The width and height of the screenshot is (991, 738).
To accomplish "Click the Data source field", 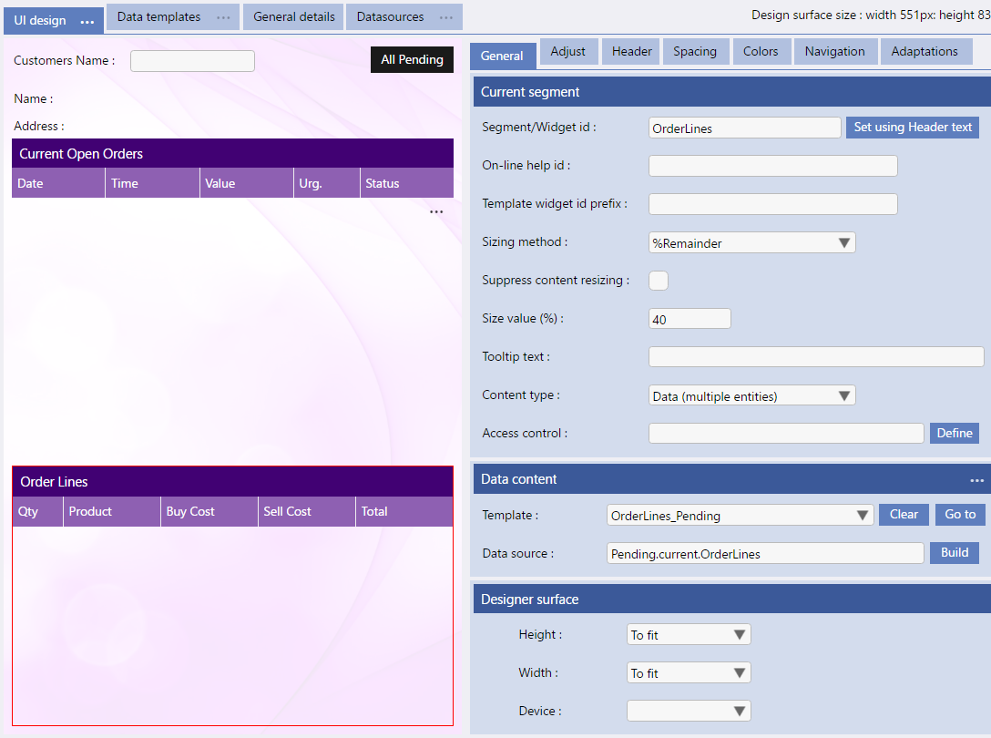I will coord(765,553).
